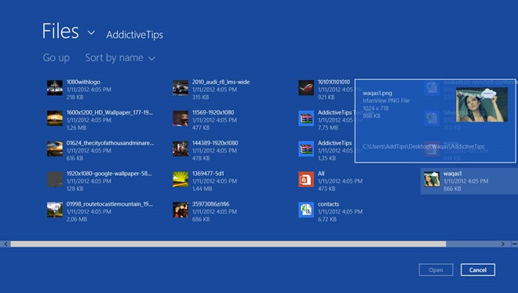Screen dimensions: 518x293
Task: Select the 01998_routetocastlemountain thumbnail
Action: [x=54, y=210]
